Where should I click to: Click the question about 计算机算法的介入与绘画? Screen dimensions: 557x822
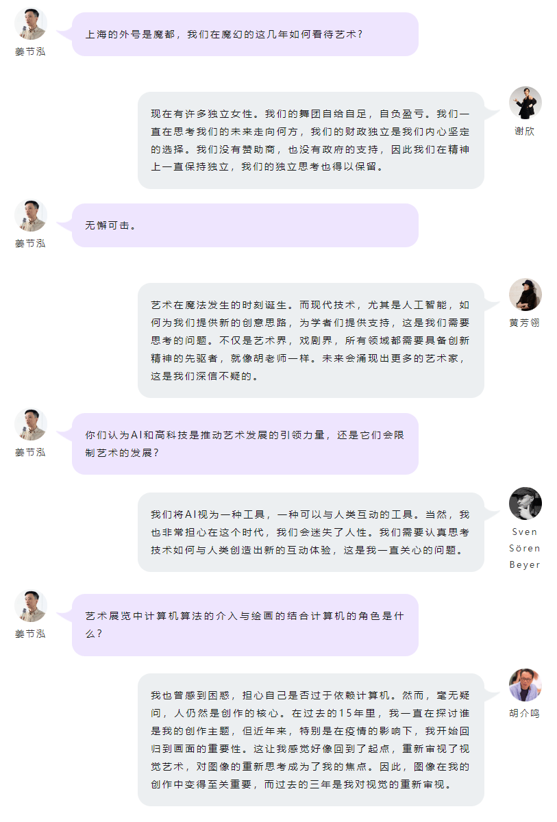coord(245,625)
